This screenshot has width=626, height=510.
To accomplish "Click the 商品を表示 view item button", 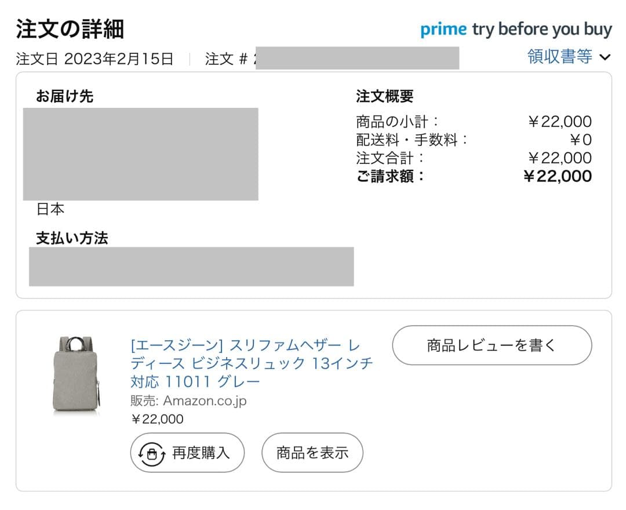I will coord(312,453).
